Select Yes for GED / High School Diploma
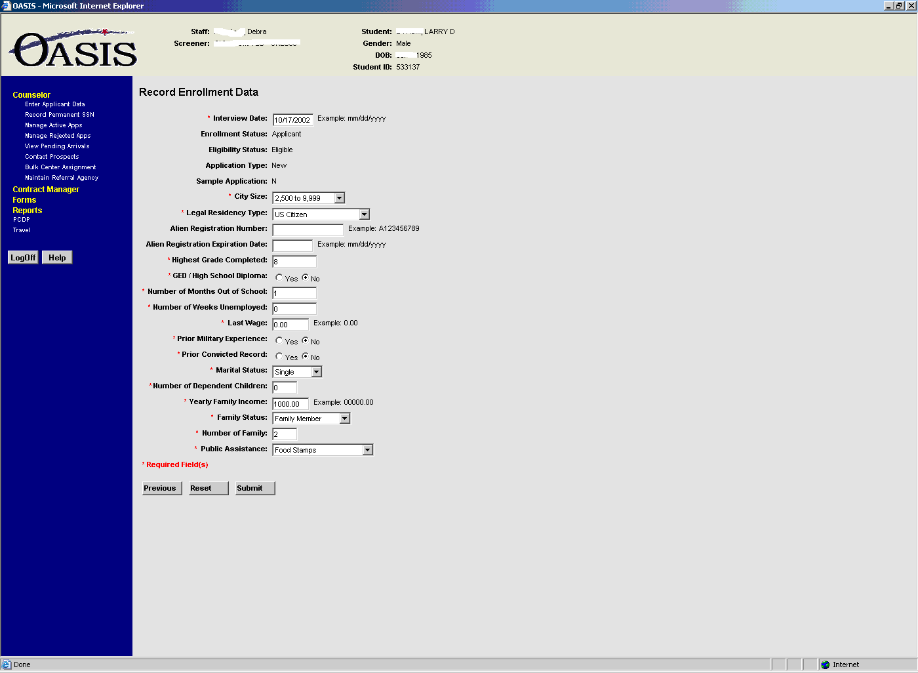The image size is (918, 673). [x=279, y=277]
